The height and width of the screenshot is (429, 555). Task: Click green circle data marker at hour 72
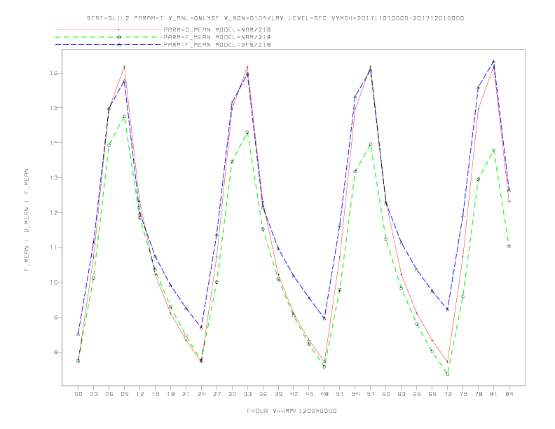point(447,374)
